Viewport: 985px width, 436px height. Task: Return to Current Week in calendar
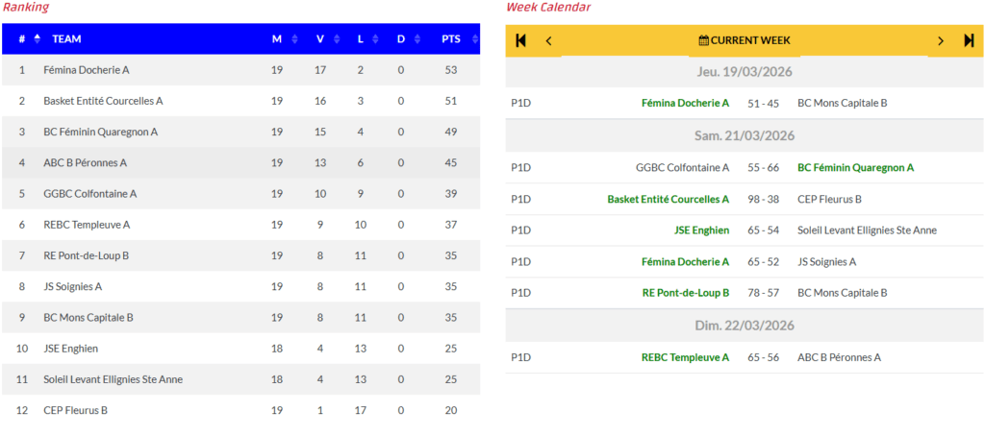750,40
